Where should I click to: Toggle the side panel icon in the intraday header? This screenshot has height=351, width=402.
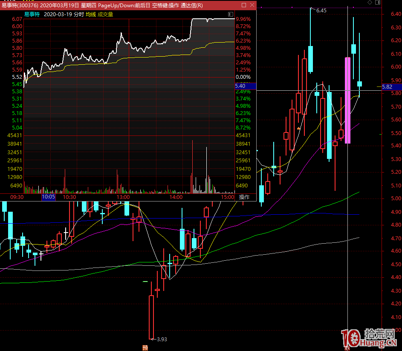click(x=231, y=14)
